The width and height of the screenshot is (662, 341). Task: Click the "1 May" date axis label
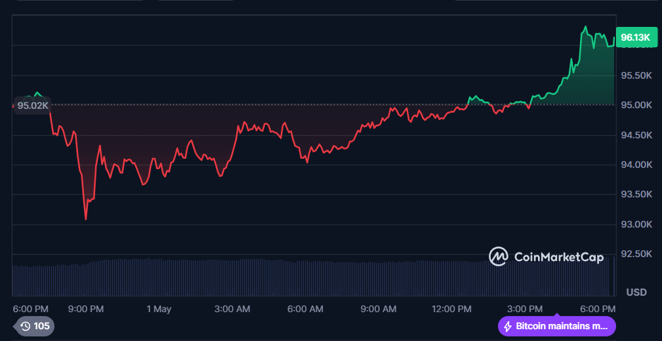(159, 309)
